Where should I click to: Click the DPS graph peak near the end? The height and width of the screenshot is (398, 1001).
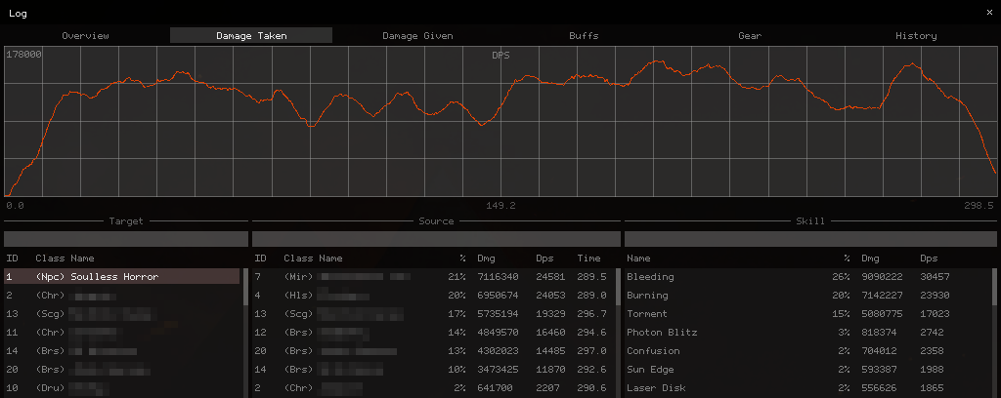click(x=913, y=63)
